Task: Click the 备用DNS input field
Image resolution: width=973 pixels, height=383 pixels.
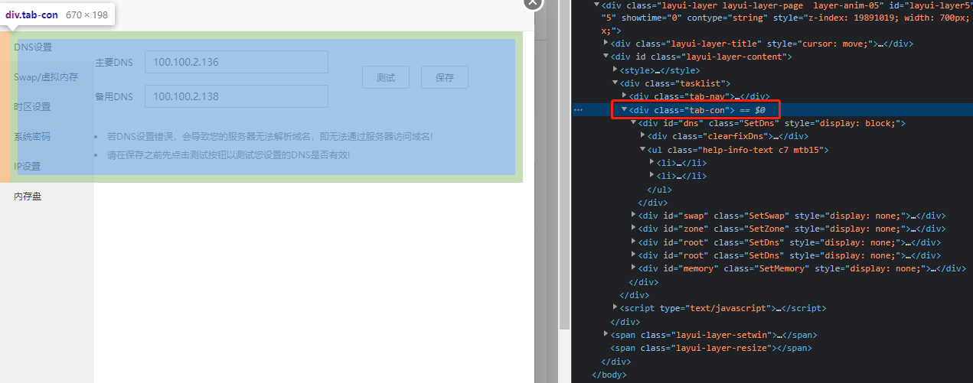Action: [x=237, y=96]
